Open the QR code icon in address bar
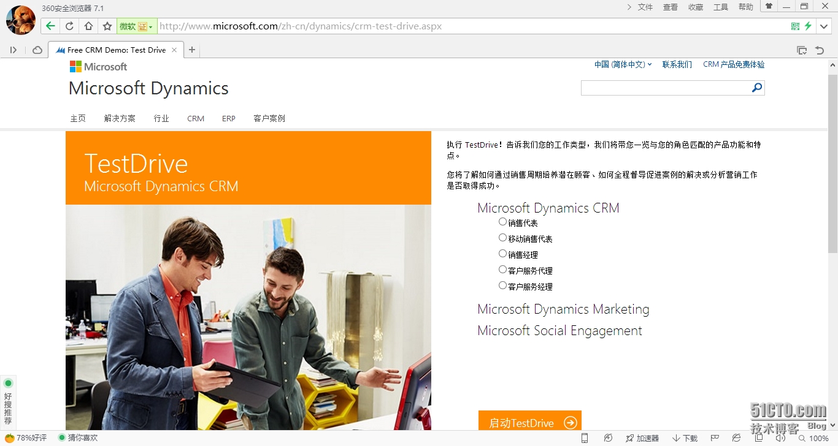This screenshot has width=838, height=446. tap(795, 26)
